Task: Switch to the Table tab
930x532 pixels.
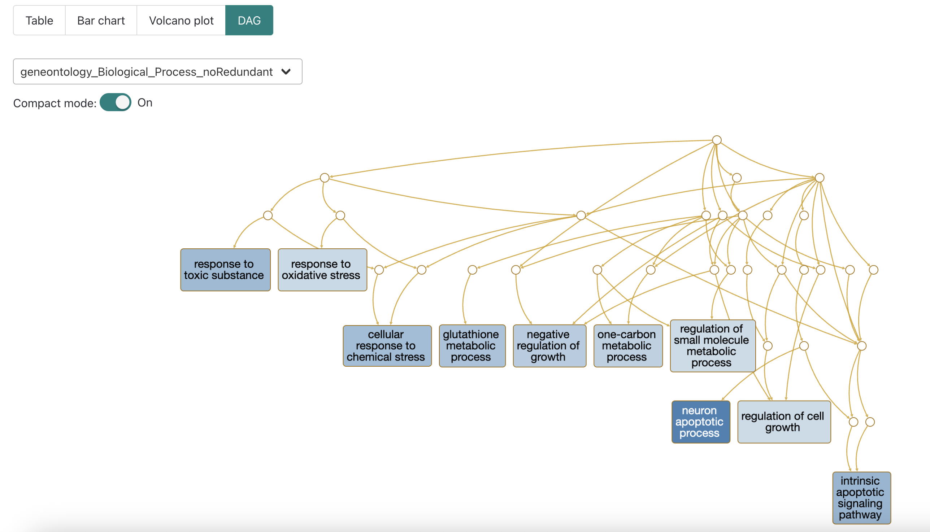Action: tap(39, 20)
